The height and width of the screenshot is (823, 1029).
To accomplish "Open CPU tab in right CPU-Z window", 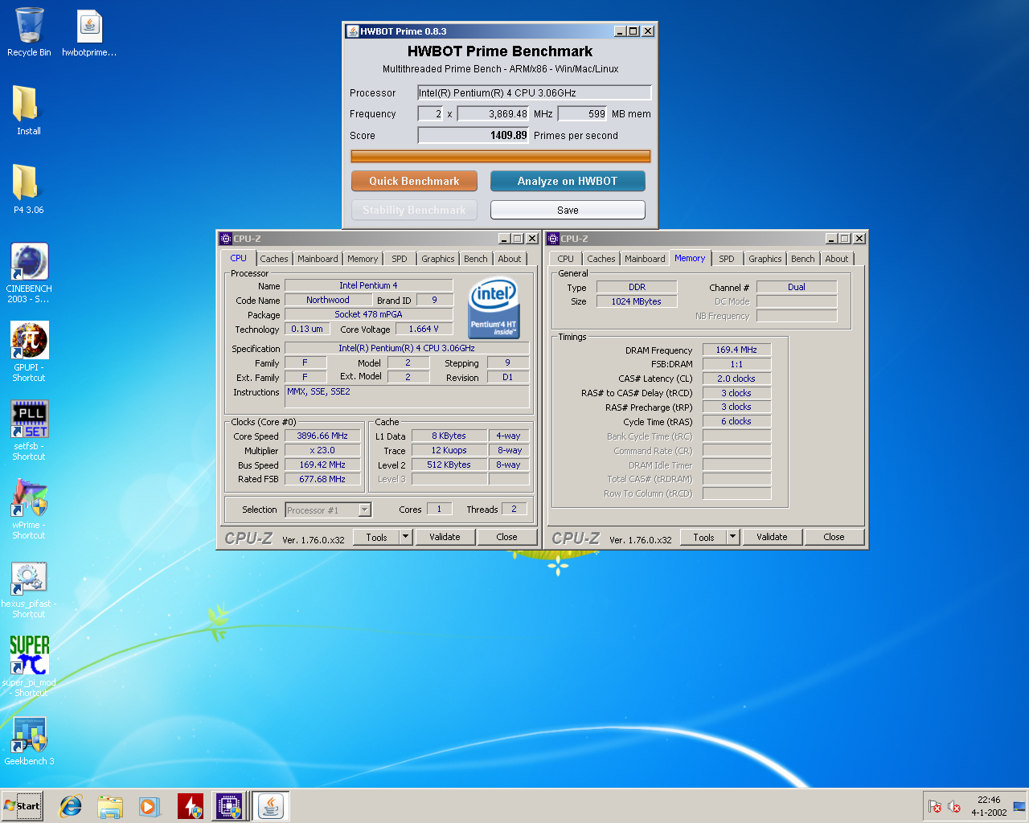I will click(566, 259).
